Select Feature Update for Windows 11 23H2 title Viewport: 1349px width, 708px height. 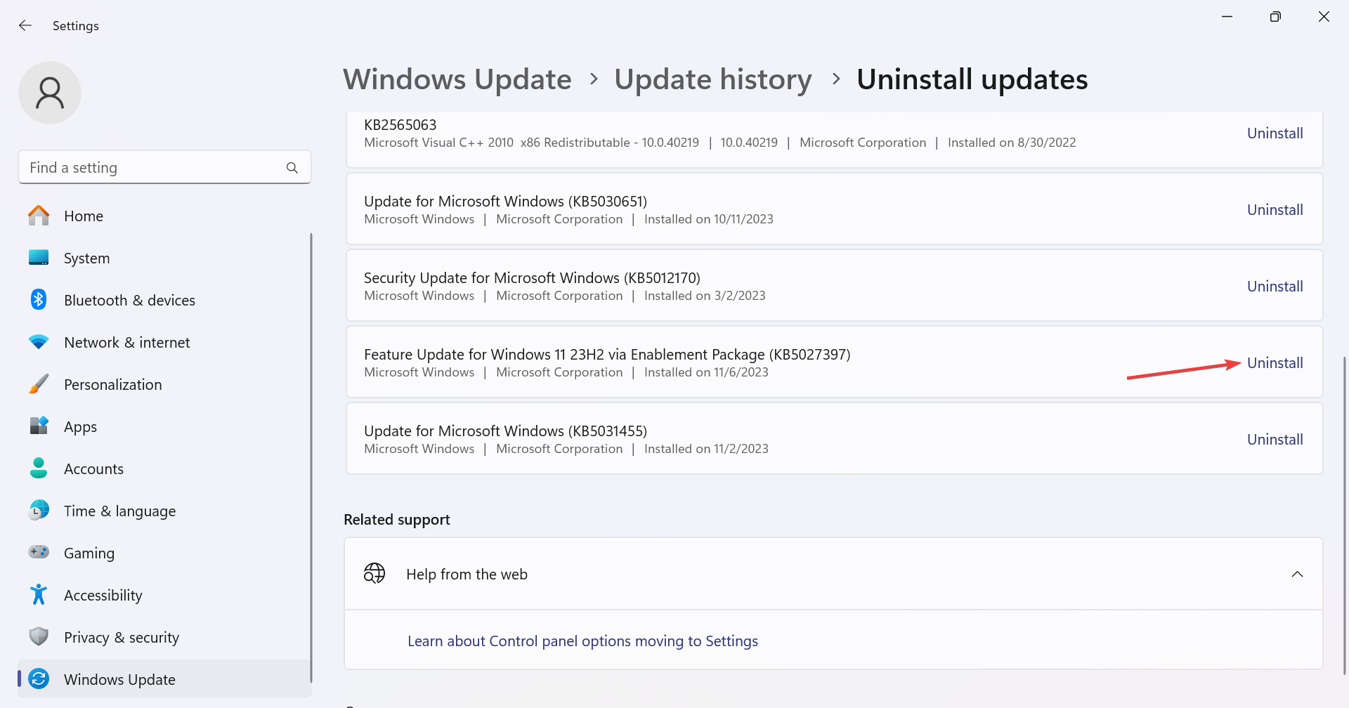click(607, 355)
